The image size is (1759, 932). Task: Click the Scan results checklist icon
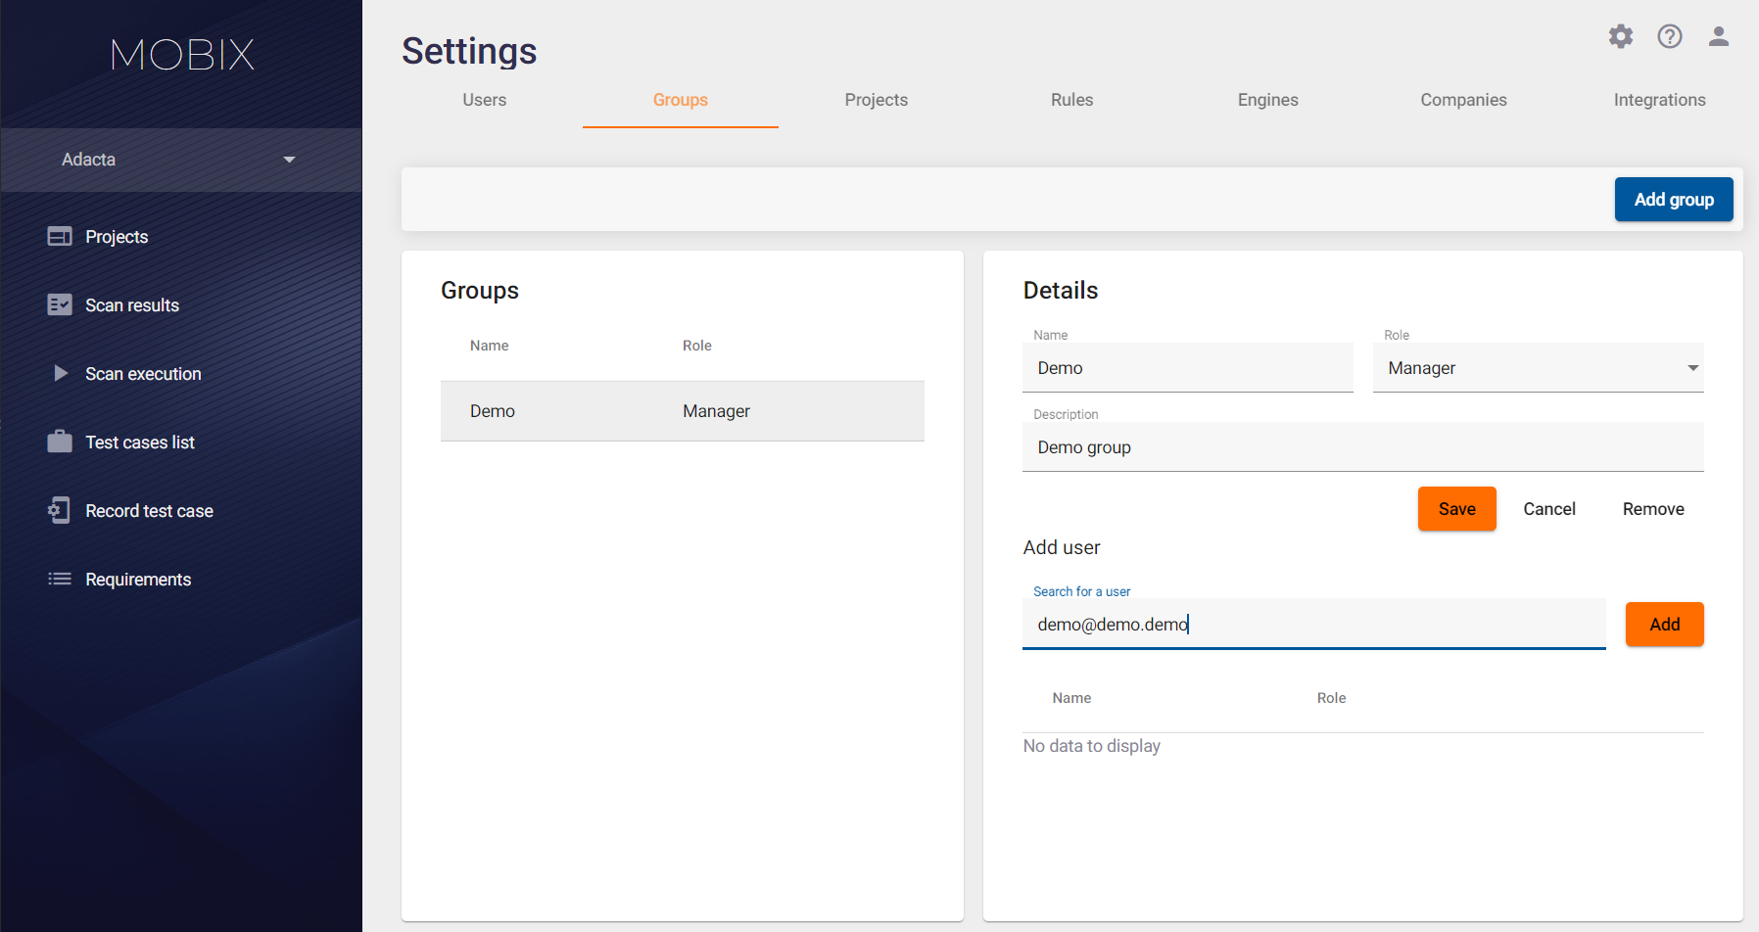60,304
